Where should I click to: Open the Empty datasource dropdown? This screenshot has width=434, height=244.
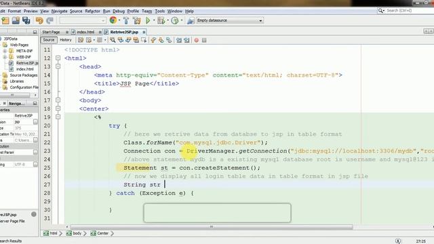click(x=260, y=20)
